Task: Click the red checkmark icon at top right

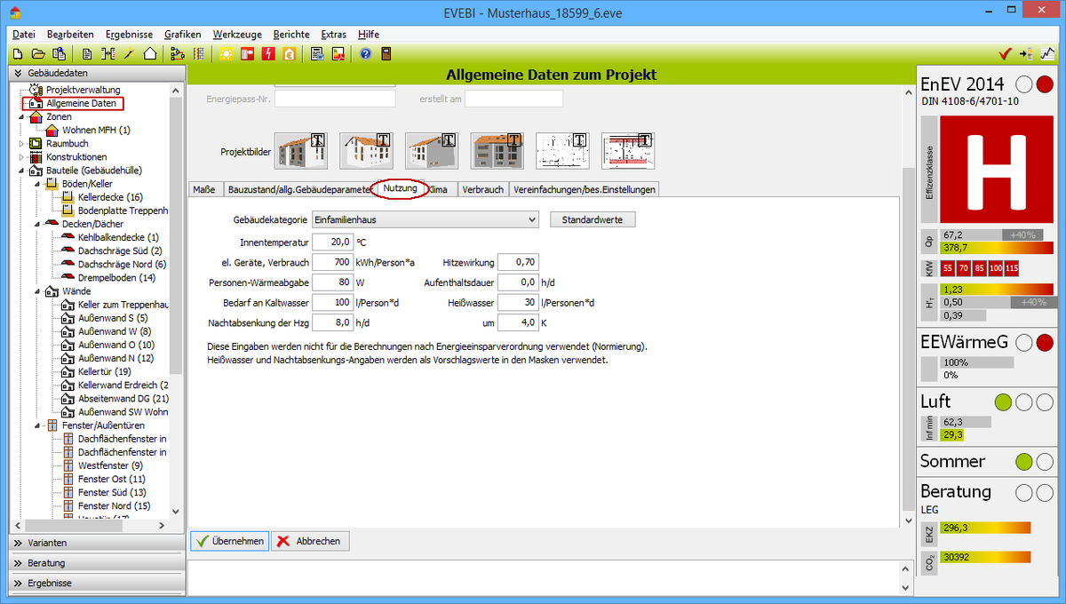Action: pos(1005,54)
